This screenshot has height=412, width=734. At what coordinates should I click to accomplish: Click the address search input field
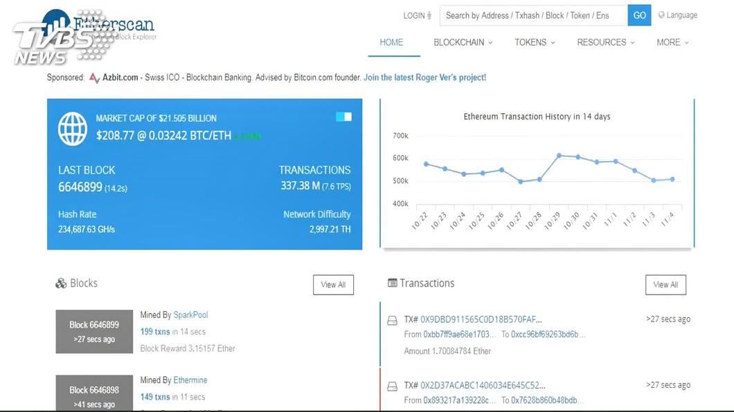coord(534,15)
